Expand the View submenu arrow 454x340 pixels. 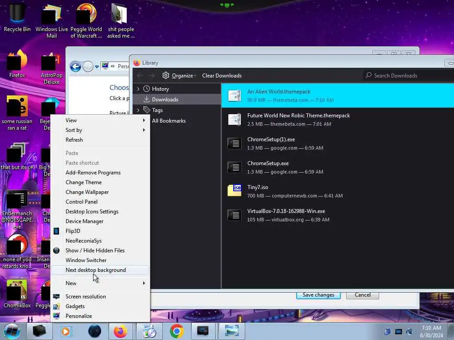(144, 120)
